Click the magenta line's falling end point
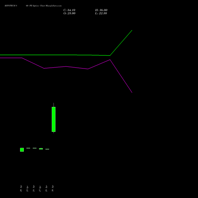 coord(132,92)
